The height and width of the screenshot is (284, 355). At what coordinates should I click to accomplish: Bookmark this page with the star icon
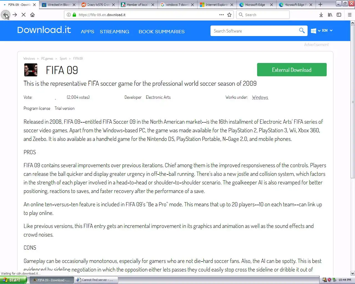pyautogui.click(x=229, y=15)
